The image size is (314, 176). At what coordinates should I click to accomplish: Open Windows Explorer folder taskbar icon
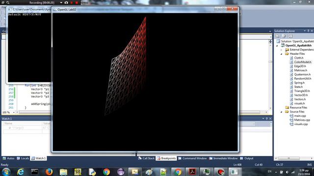[x=63, y=172]
